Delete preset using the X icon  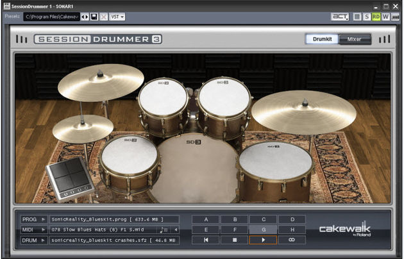[104, 17]
